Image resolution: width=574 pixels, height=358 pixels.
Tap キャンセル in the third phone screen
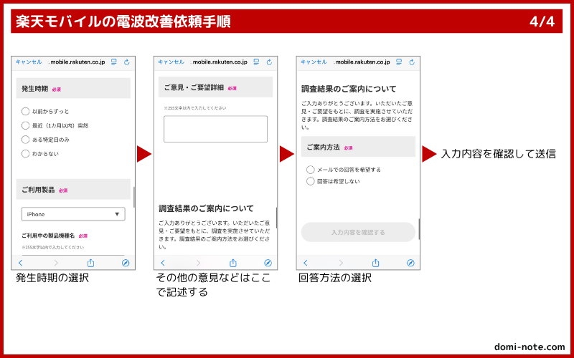[x=314, y=62]
